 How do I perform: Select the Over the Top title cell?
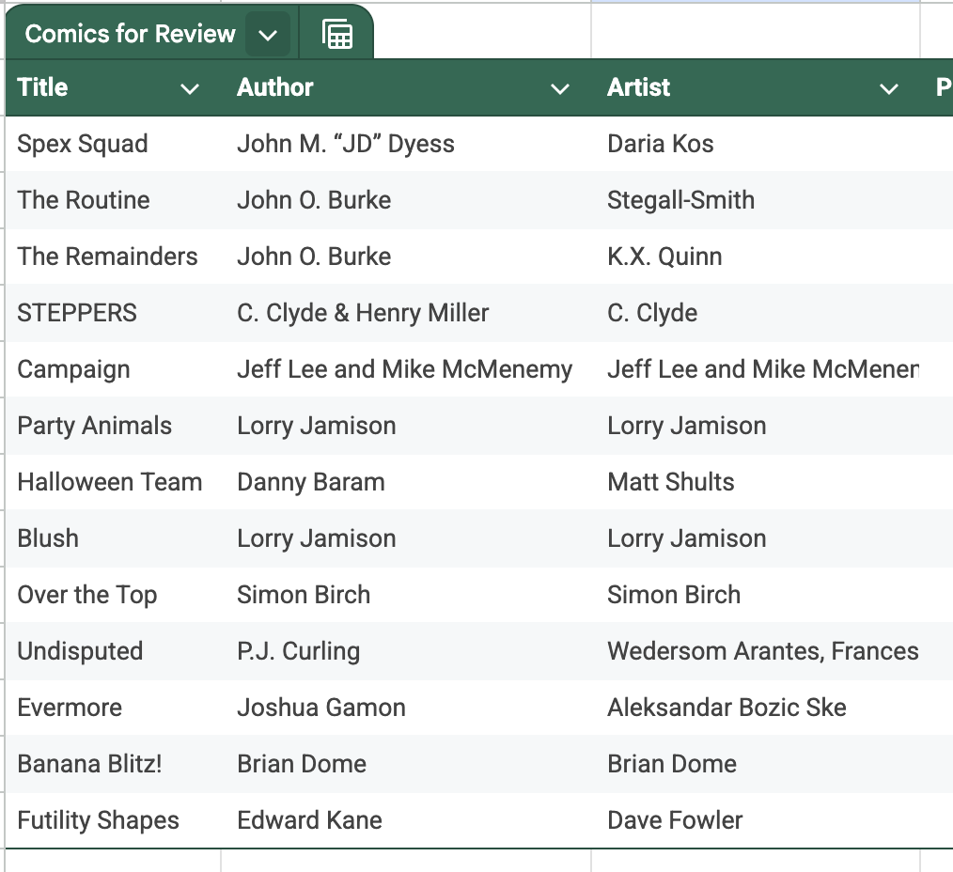click(x=114, y=595)
